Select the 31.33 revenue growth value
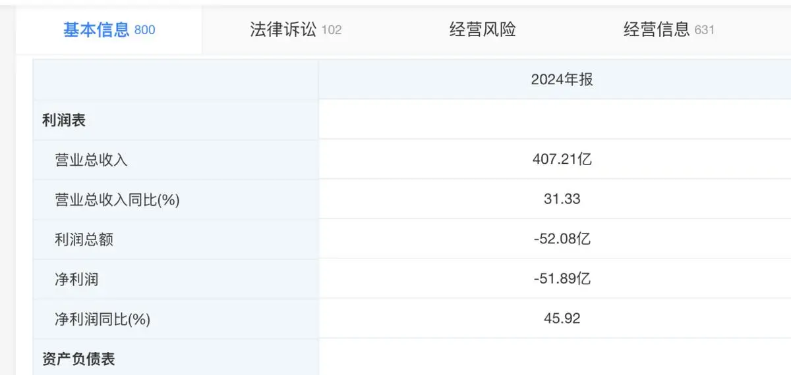The height and width of the screenshot is (375, 791). pos(562,199)
